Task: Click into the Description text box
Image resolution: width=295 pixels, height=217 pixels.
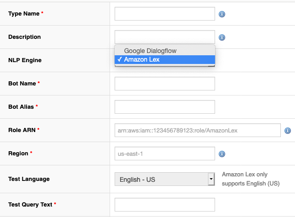Action: 165,37
